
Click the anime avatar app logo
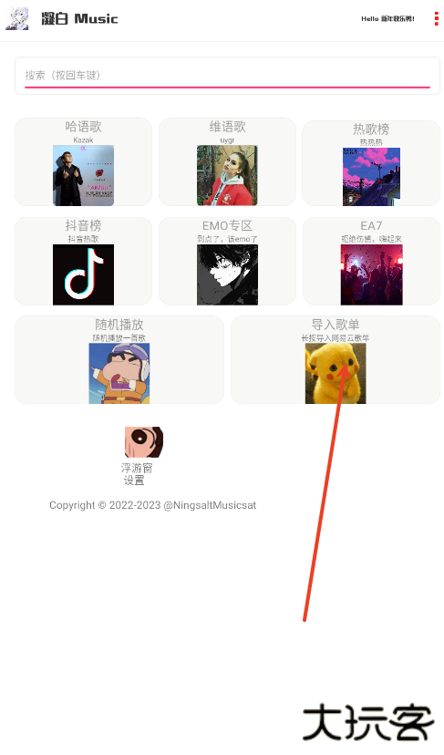17,19
